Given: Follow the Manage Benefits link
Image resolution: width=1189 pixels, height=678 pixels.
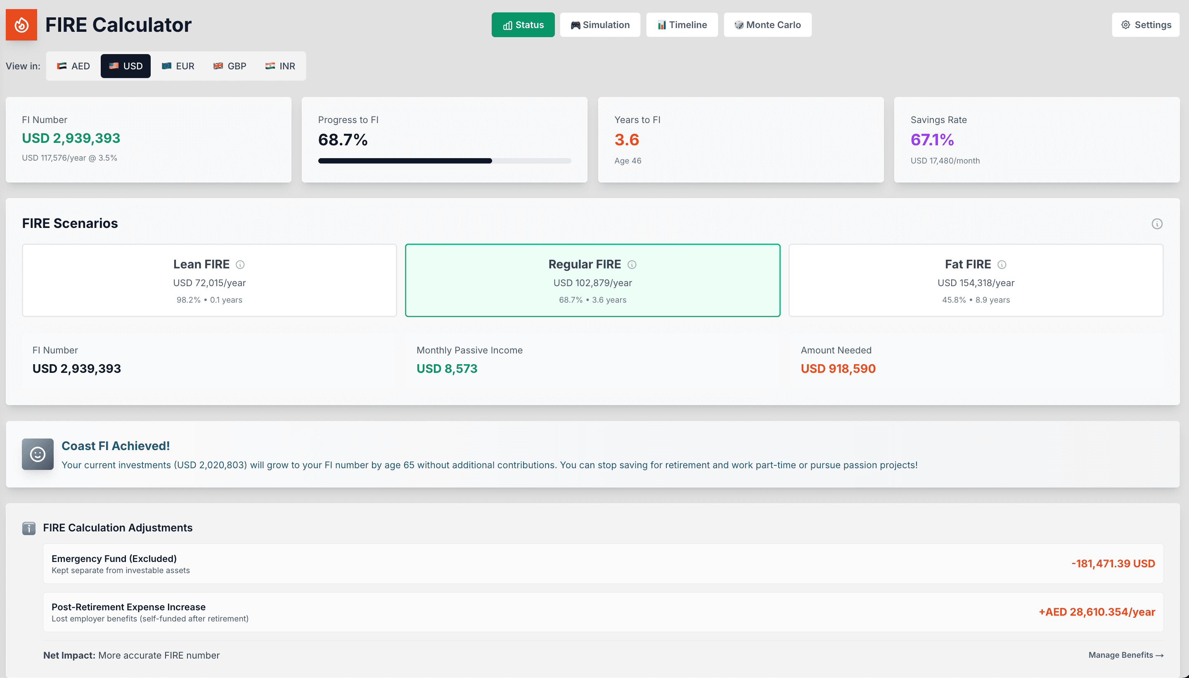Looking at the screenshot, I should pos(1126,655).
